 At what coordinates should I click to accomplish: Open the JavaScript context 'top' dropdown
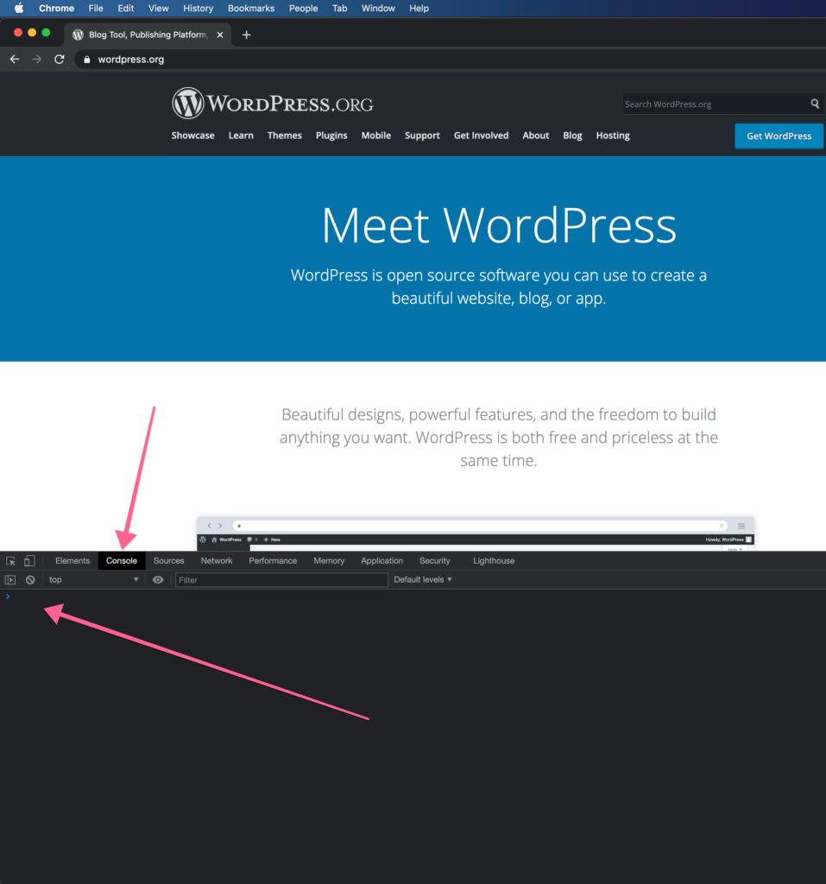pos(93,580)
